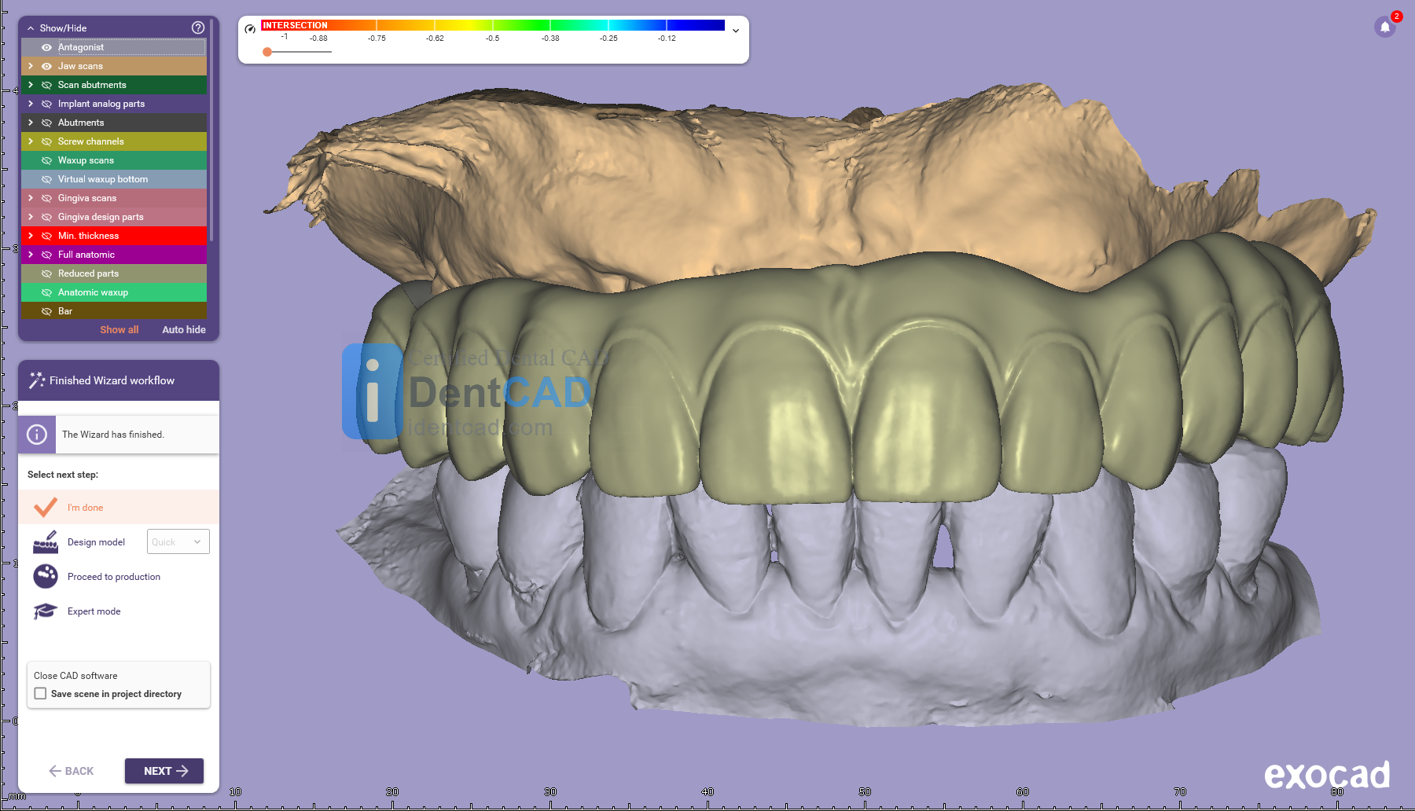Select the Design model icon
1415x811 pixels.
[x=46, y=542]
